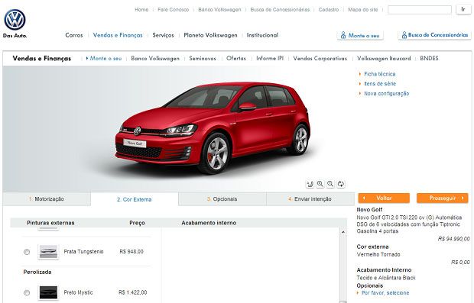Zoom out on the car image
Image resolution: width=474 pixels, height=303 pixels.
point(330,184)
